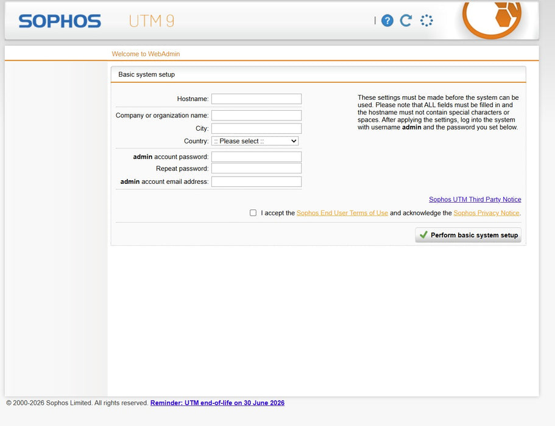Image resolution: width=555 pixels, height=426 pixels.
Task: Click the reload arrow icon in header
Action: pos(406,21)
